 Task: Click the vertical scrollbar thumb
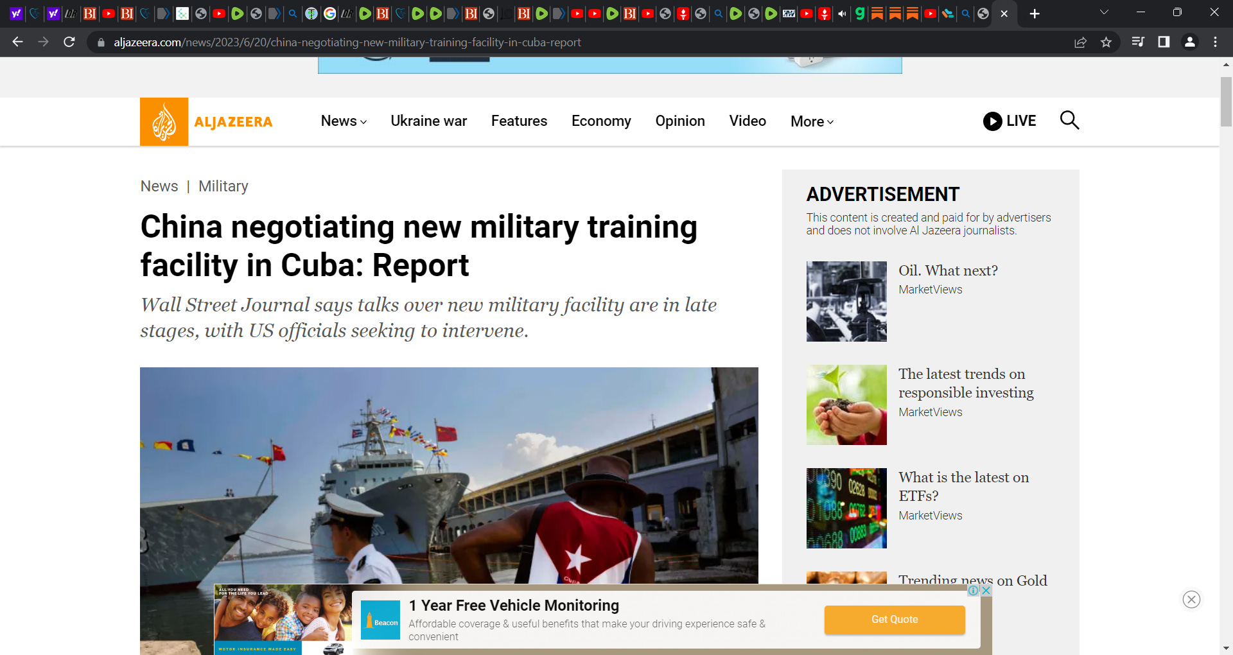1226,101
